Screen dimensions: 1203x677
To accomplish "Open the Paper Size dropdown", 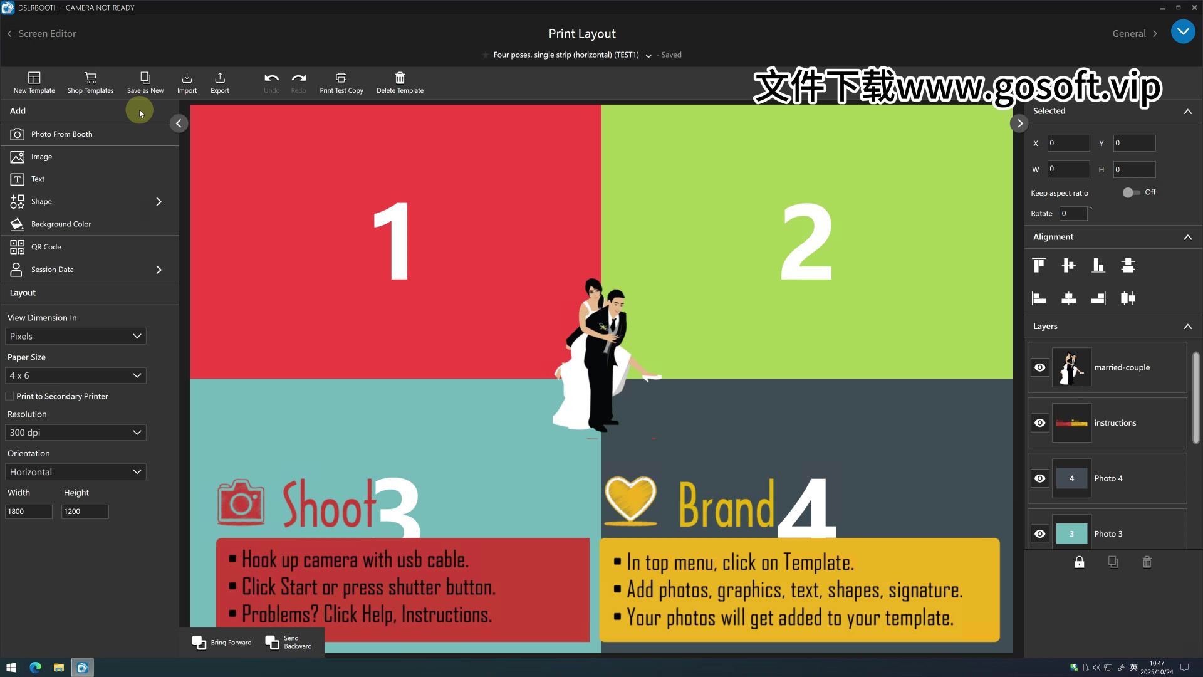I will click(75, 375).
